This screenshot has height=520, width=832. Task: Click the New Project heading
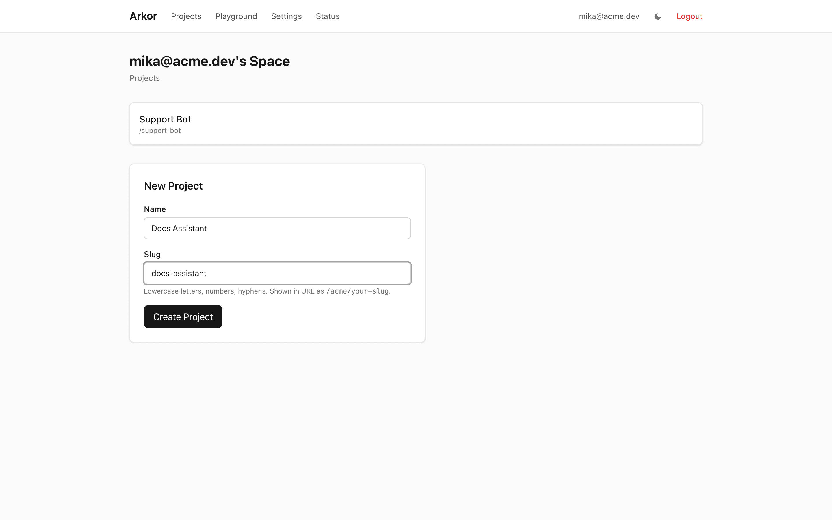tap(173, 186)
